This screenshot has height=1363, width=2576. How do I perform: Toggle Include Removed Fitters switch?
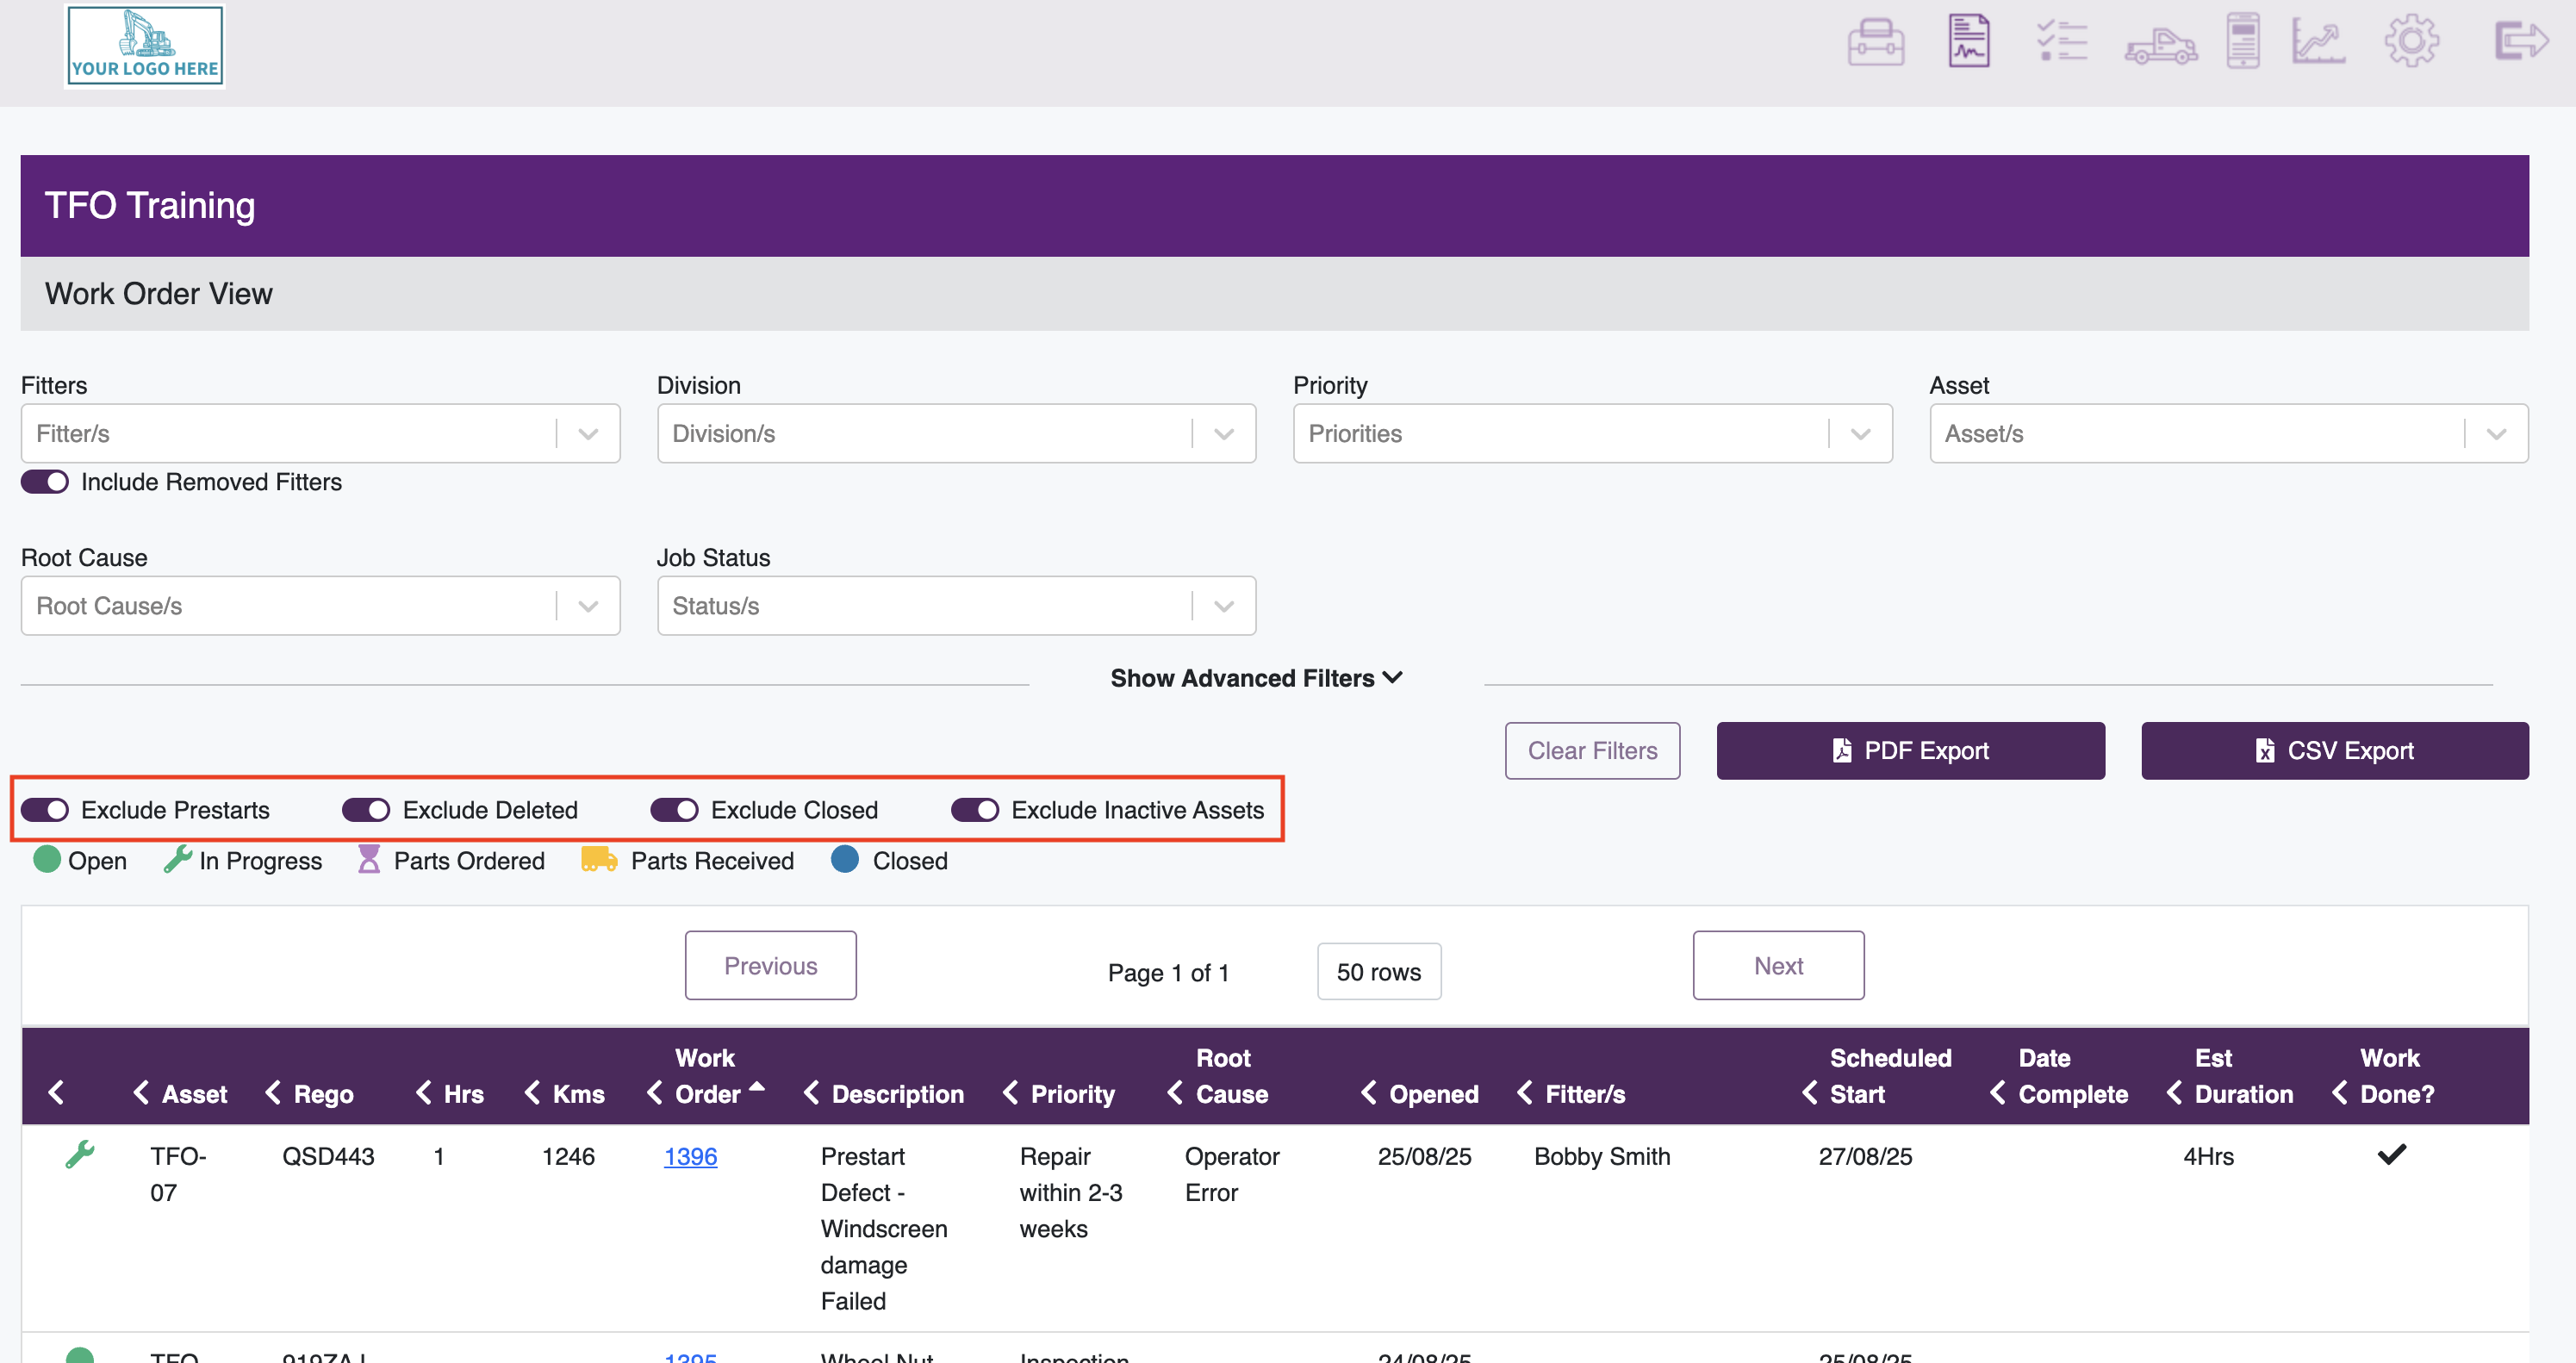click(x=45, y=482)
